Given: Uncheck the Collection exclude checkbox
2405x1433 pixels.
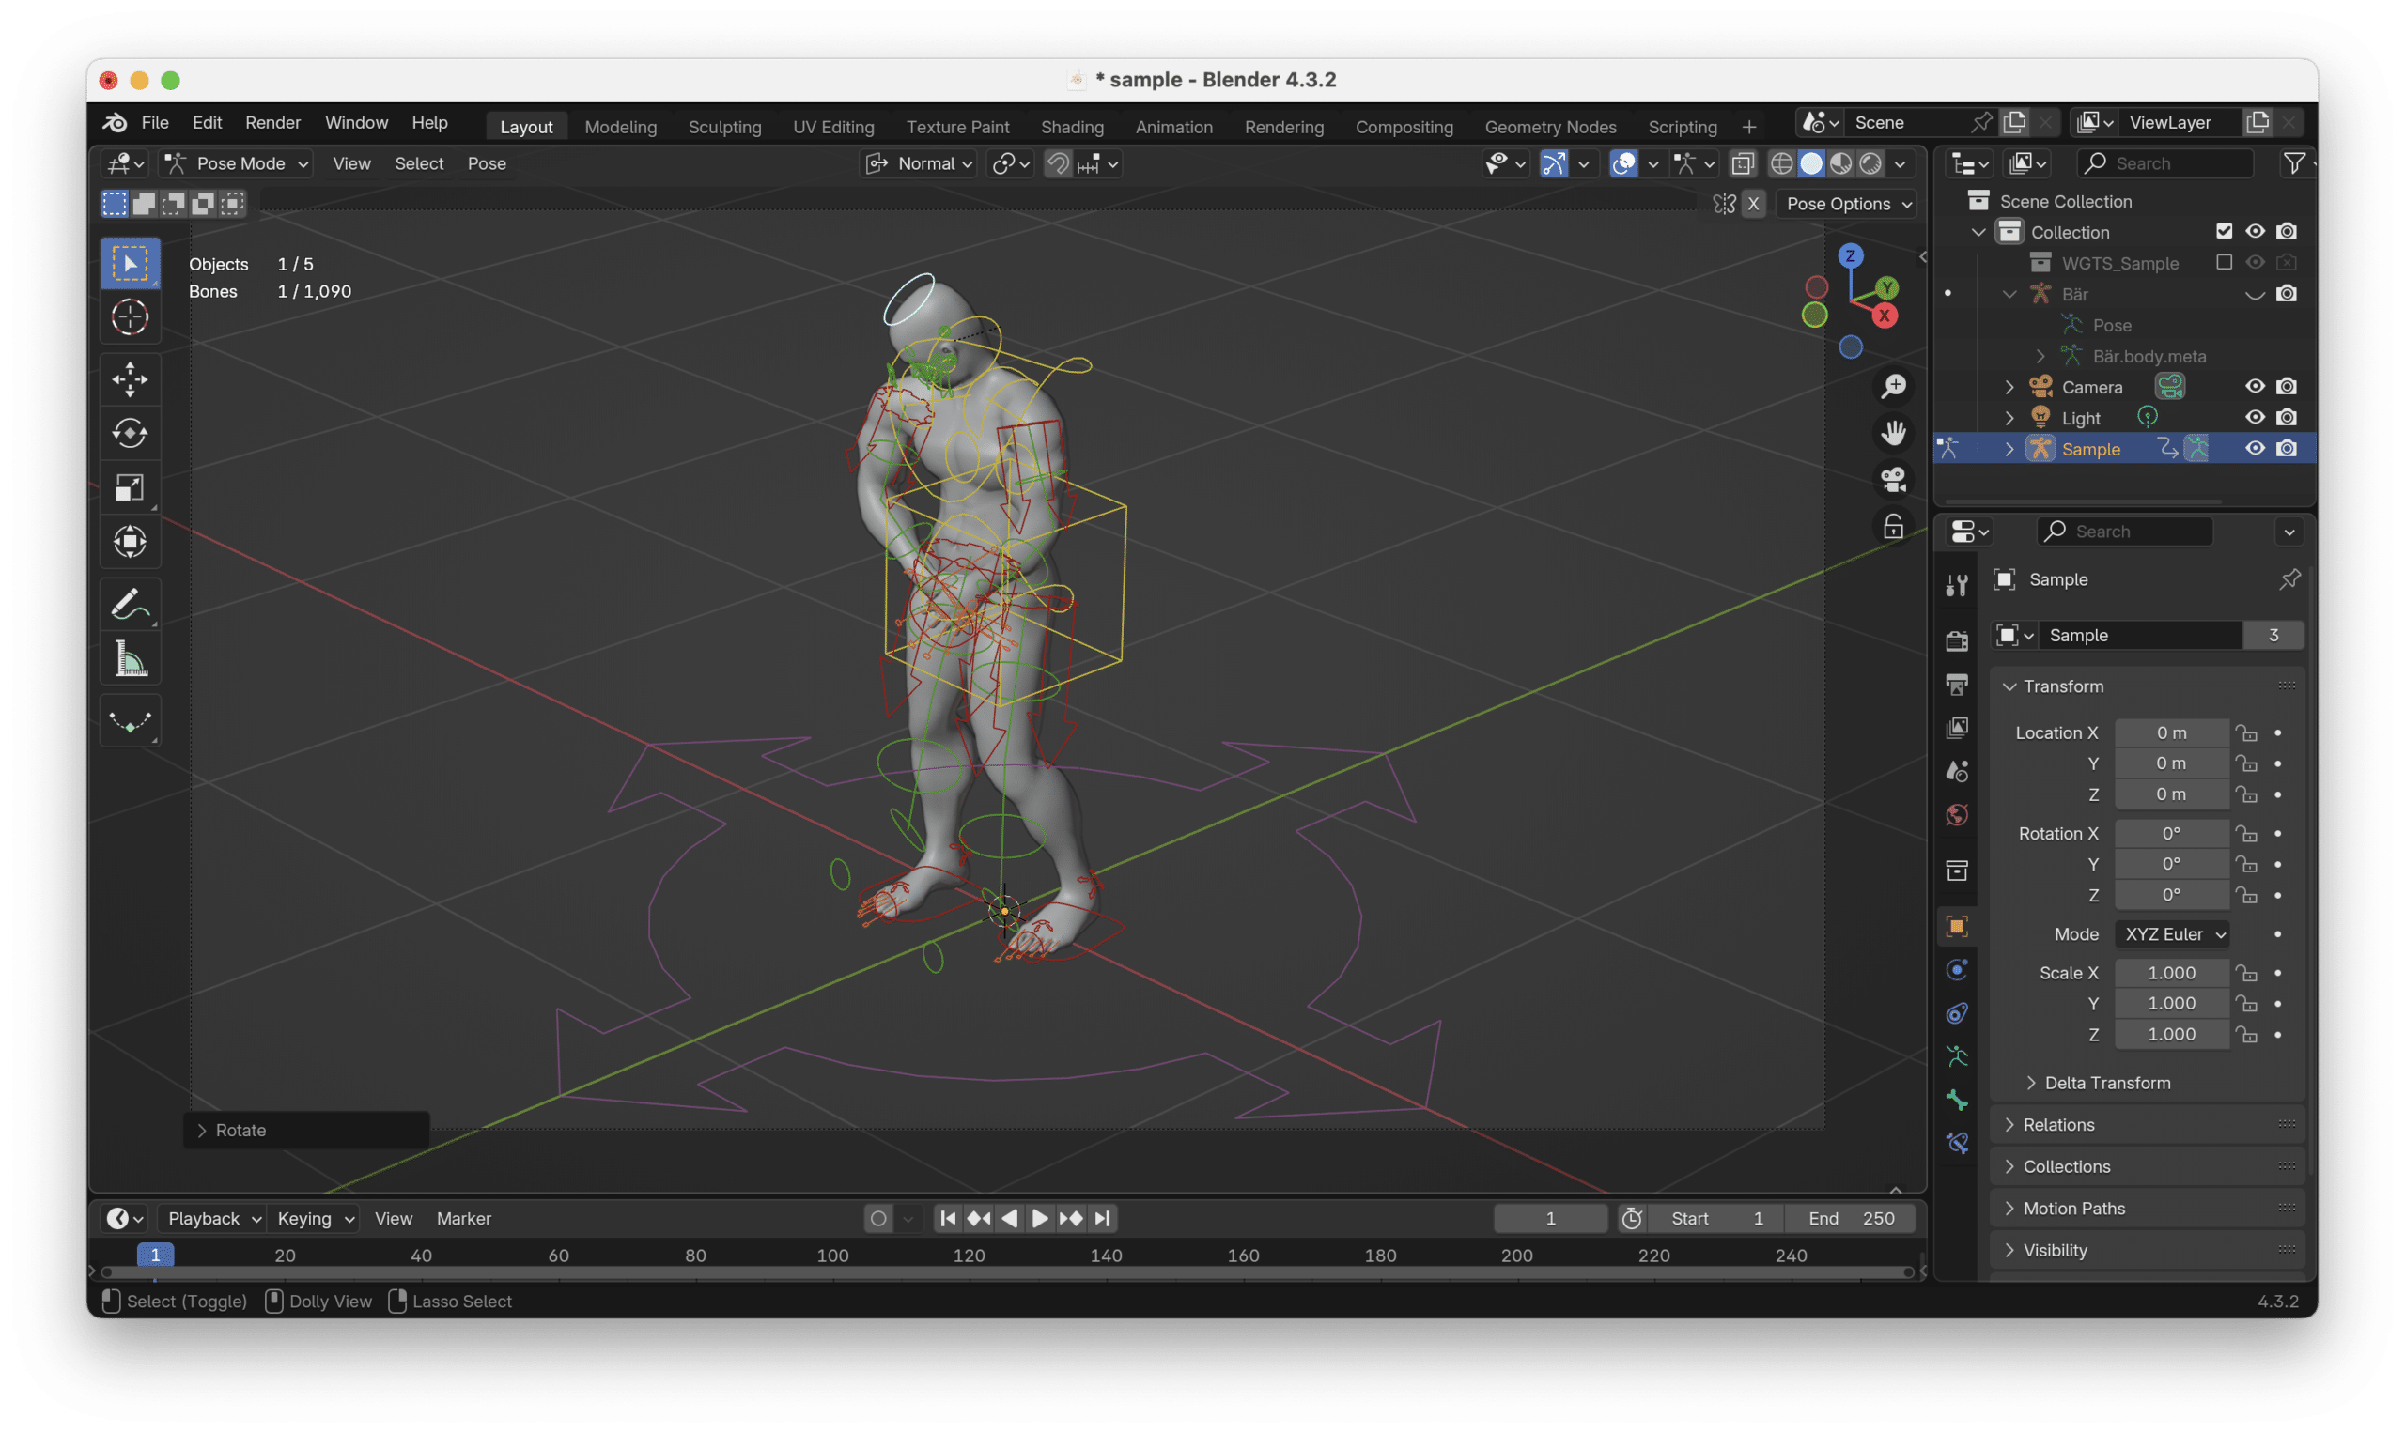Looking at the screenshot, I should coord(2224,232).
